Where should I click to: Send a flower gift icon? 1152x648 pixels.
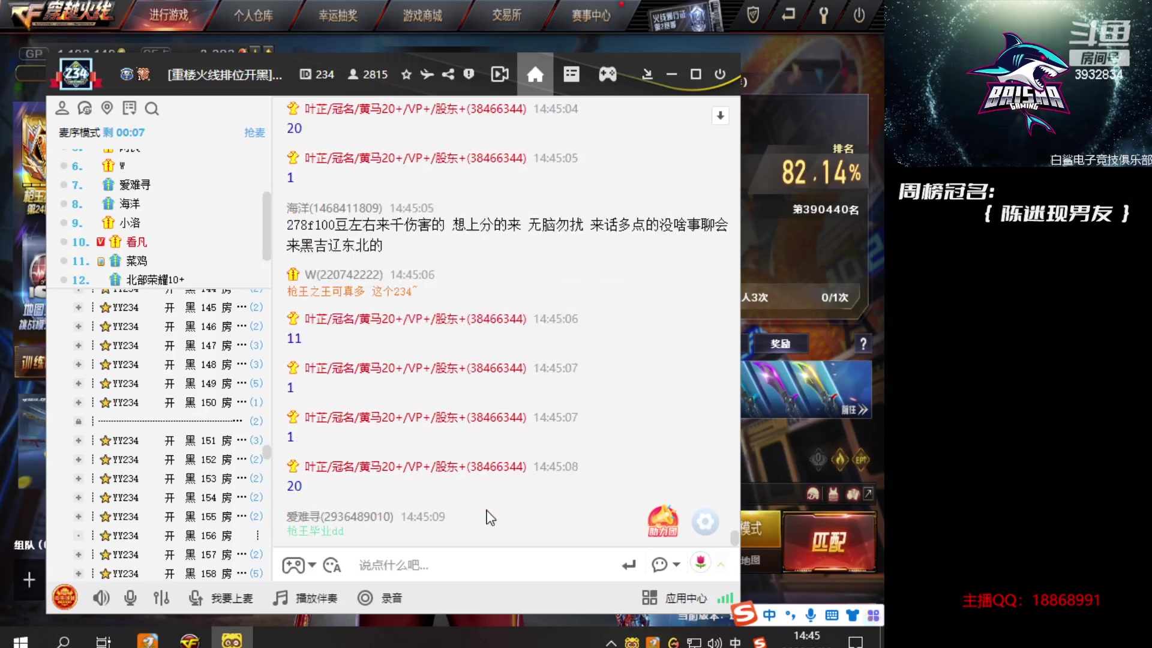(x=700, y=562)
